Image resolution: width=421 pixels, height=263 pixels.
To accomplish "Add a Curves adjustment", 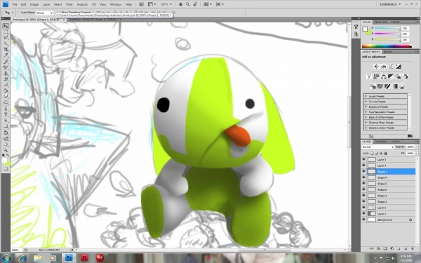I will coord(391,67).
